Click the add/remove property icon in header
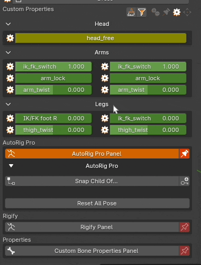 click(x=156, y=12)
